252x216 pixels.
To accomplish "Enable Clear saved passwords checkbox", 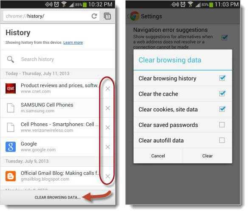I will (222, 125).
